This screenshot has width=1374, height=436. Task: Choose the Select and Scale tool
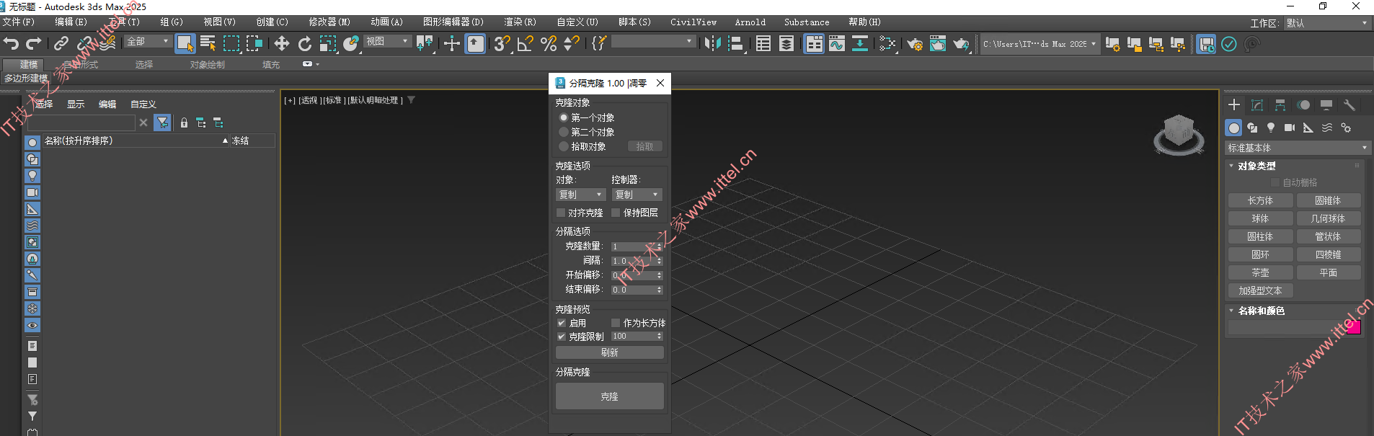click(328, 44)
